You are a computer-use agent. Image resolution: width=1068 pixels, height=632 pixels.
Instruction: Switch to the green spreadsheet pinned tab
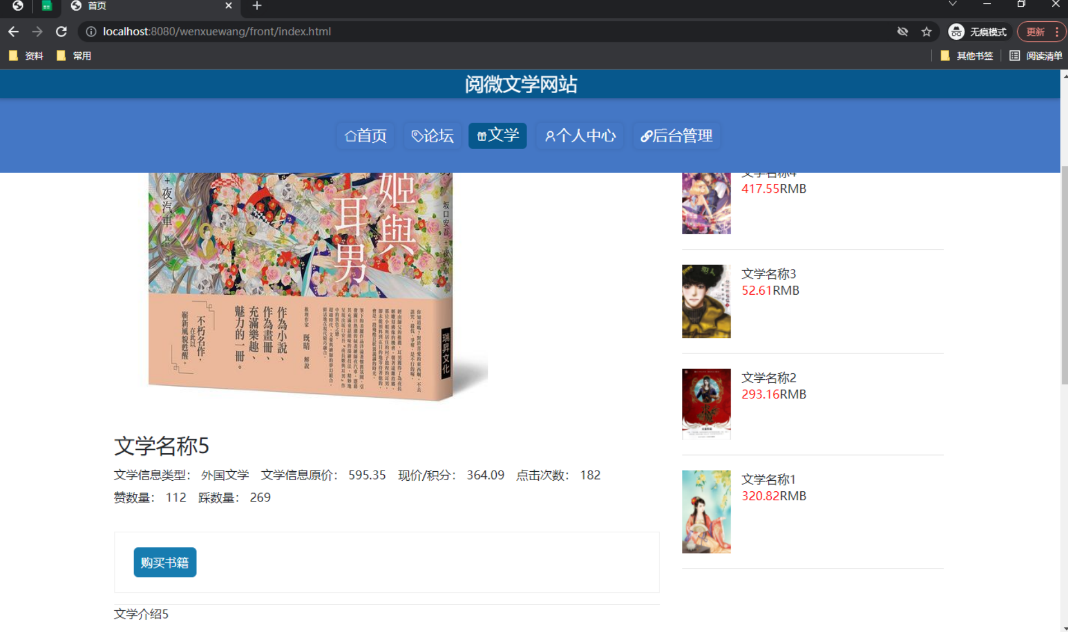coord(46,6)
